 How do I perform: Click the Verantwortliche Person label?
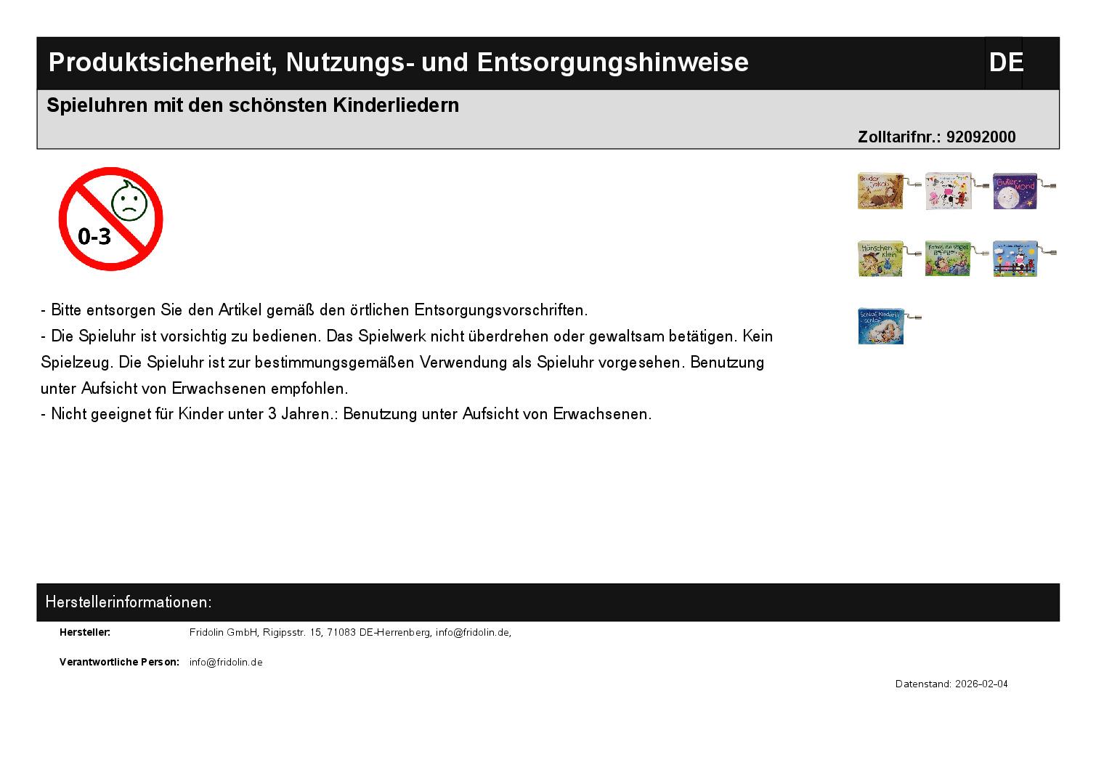(x=119, y=662)
